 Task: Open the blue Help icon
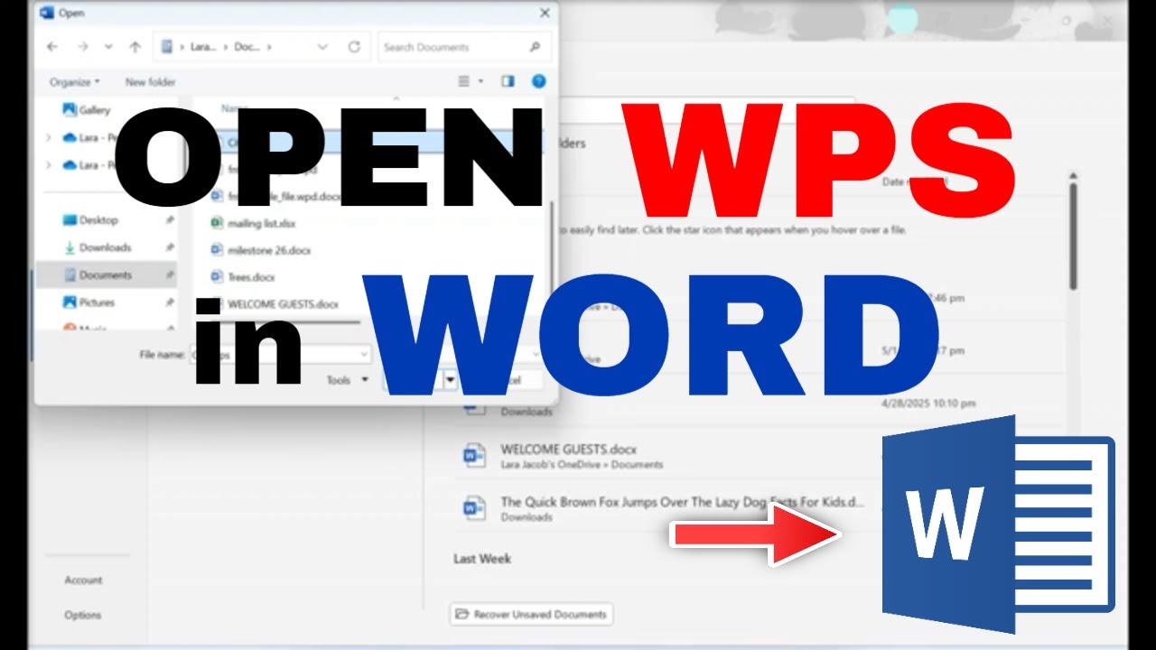click(539, 81)
